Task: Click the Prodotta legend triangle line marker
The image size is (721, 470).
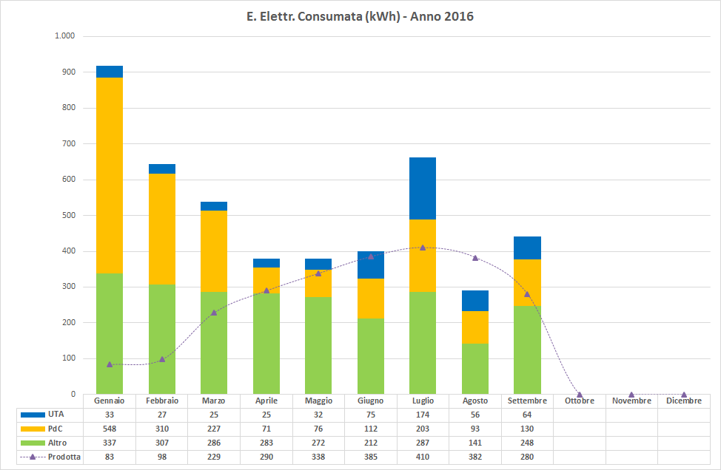Action: [33, 457]
